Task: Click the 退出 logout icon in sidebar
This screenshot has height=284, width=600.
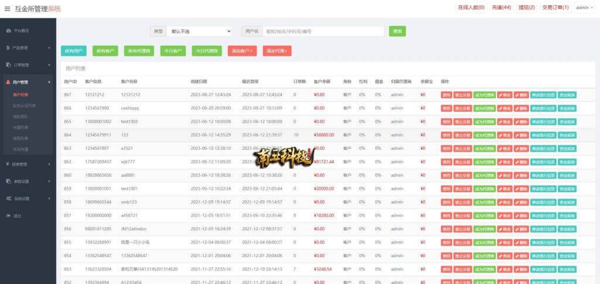Action: click(8, 215)
